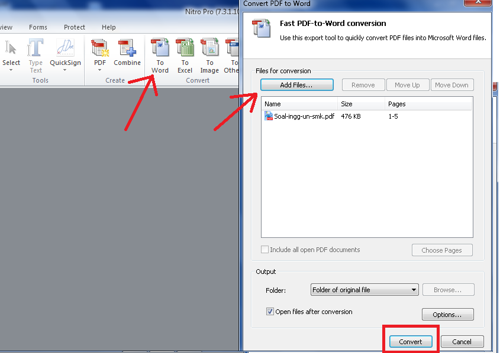Click the 1-5 pages cell
Viewport: 500px width, 353px height.
point(393,116)
